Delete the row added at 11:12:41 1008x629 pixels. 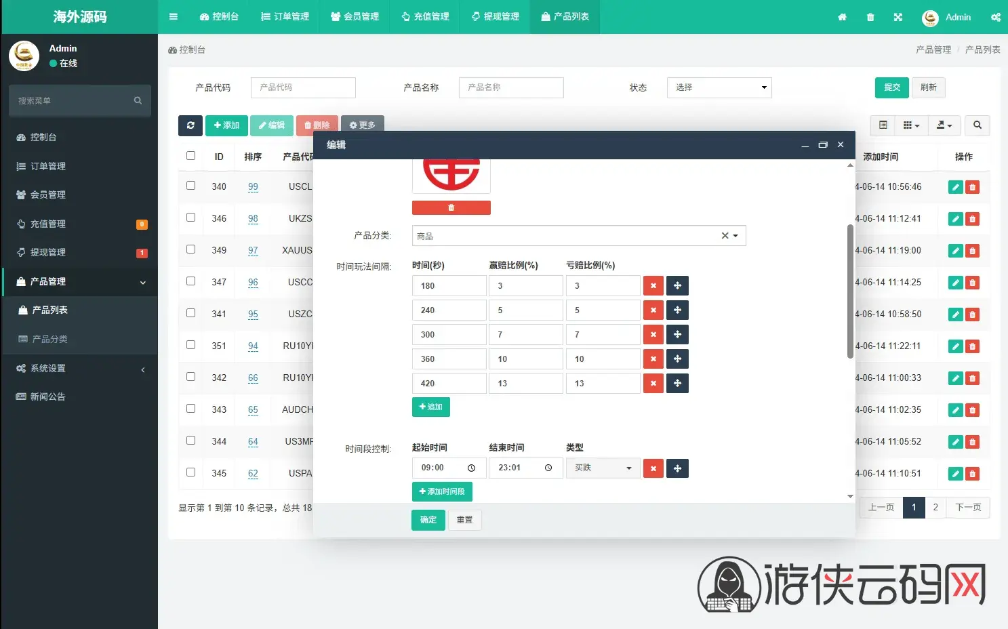tap(972, 219)
